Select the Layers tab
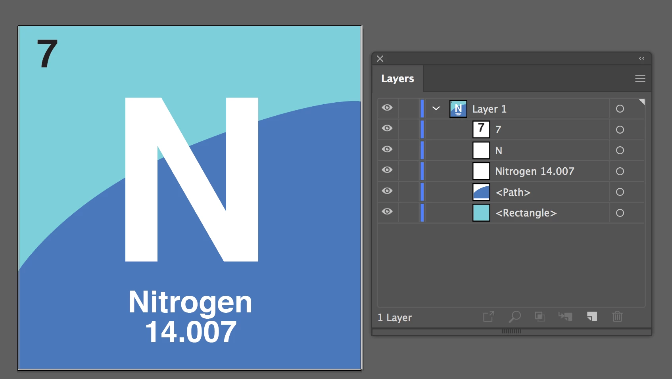This screenshot has height=379, width=672. click(x=397, y=78)
